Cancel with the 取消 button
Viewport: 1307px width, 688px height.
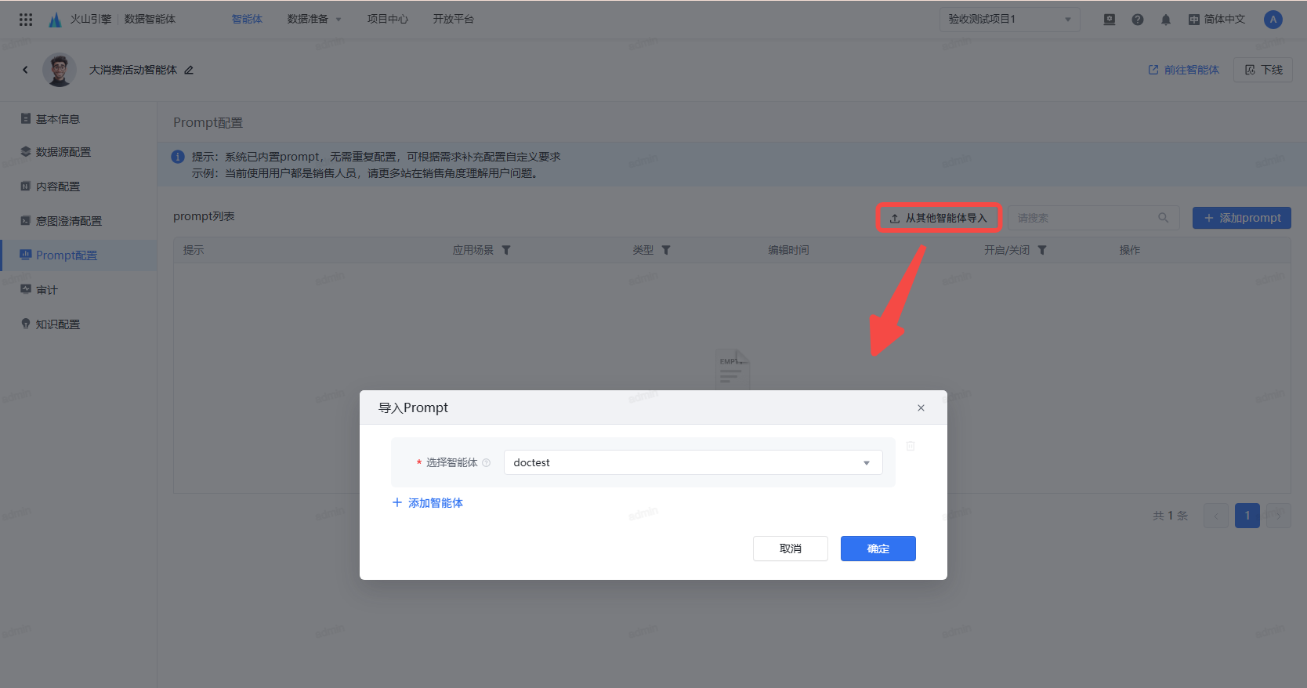point(791,549)
